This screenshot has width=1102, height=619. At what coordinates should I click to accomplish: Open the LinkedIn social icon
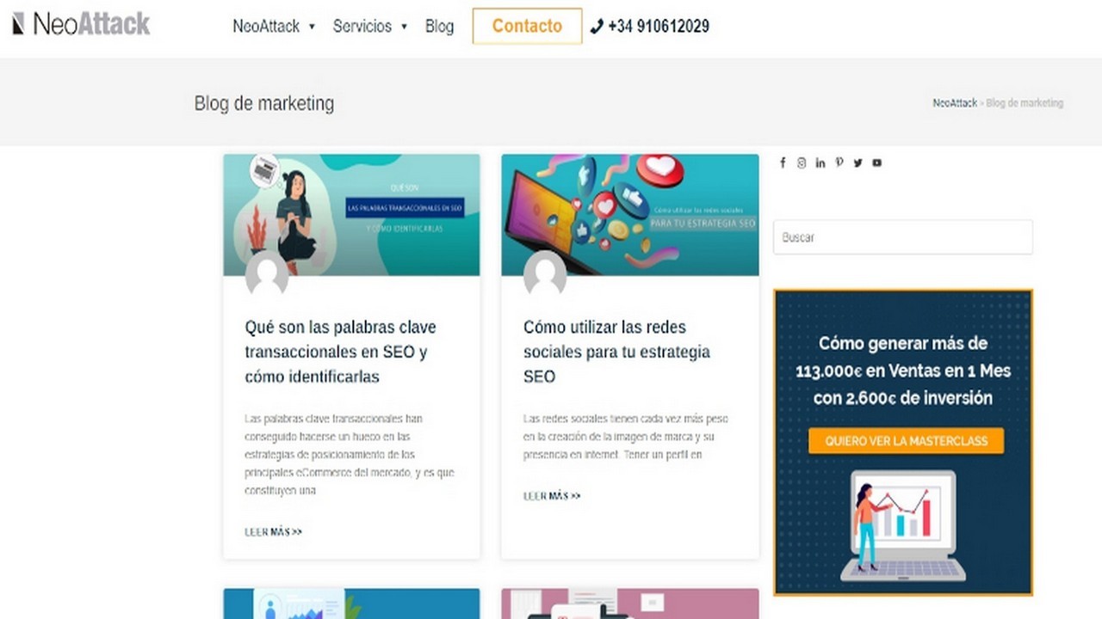click(820, 162)
